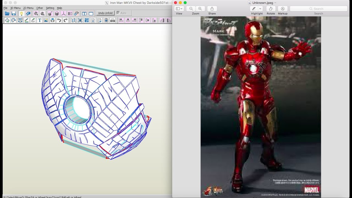This screenshot has height=198, width=352.
Task: Toggle the light bulb lighting icon
Action: click(21, 13)
